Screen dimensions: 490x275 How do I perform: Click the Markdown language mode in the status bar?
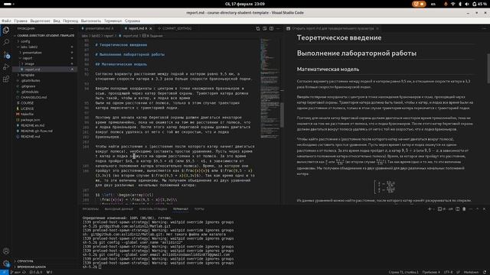471,272
